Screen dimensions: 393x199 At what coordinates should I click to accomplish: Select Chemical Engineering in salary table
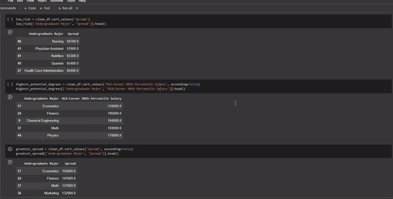click(43, 121)
